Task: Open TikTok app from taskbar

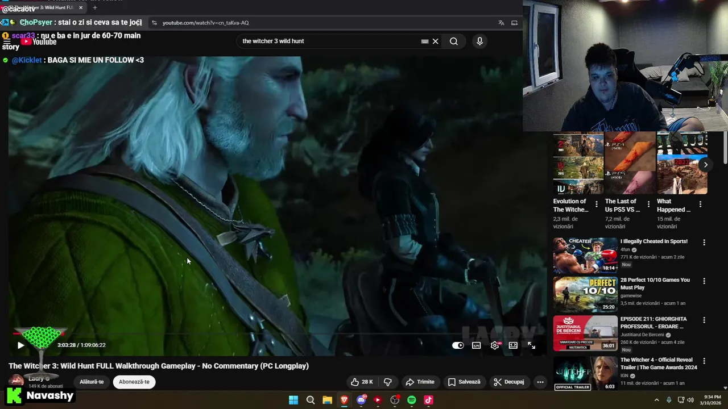Action: coord(428,400)
